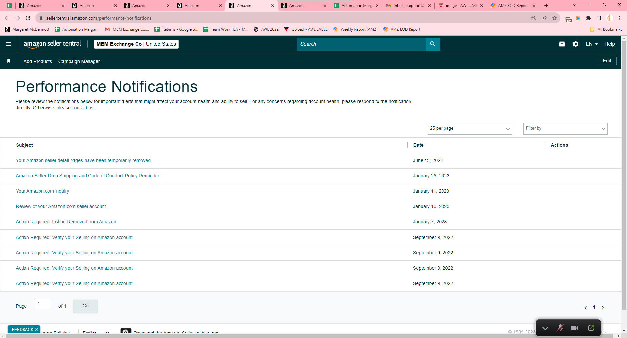627x338 pixels.
Task: Expand the Filter by dropdown
Action: click(565, 128)
